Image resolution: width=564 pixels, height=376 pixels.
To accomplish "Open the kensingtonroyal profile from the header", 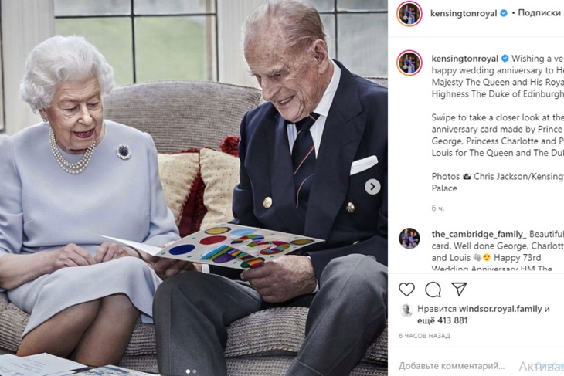I will click(x=464, y=14).
